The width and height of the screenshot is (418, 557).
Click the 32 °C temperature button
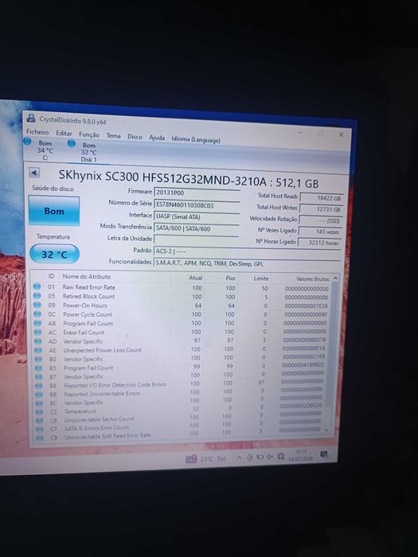point(54,255)
